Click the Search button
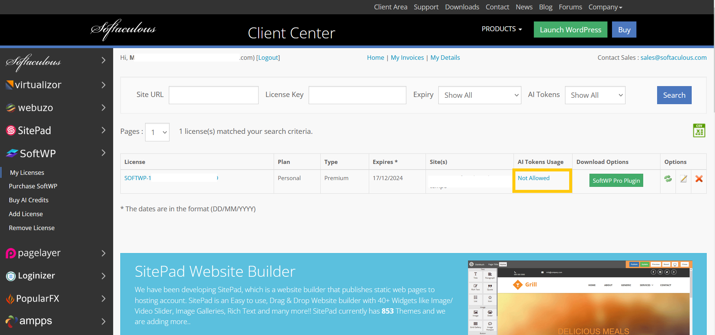The height and width of the screenshot is (335, 715). [x=674, y=95]
